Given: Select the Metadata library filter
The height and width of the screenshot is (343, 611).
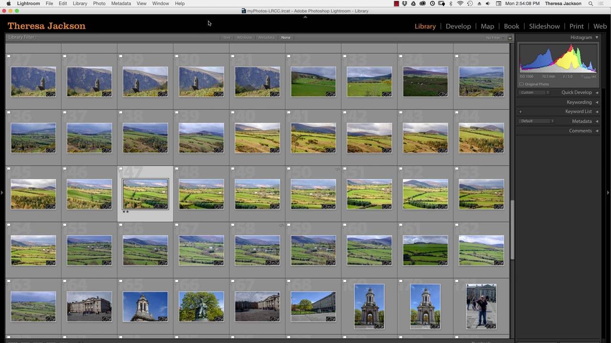Looking at the screenshot, I should tap(266, 37).
